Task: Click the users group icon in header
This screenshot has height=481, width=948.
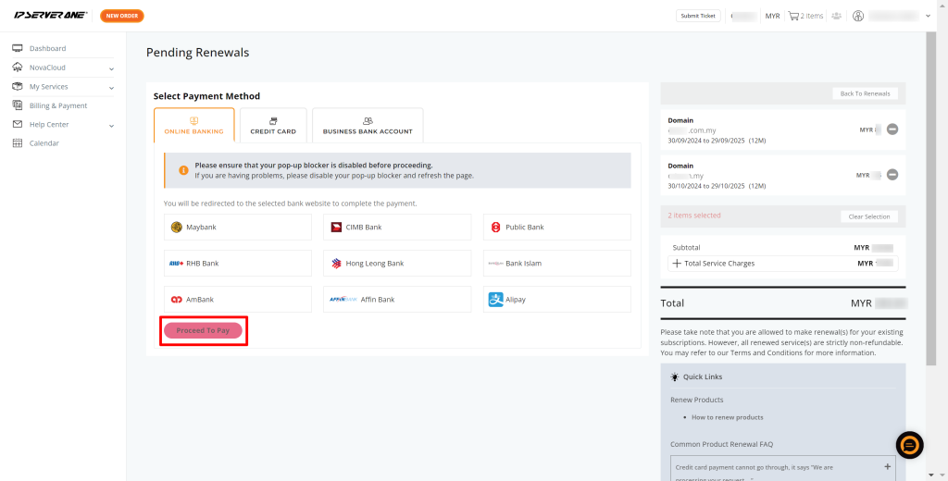Action: coord(837,16)
